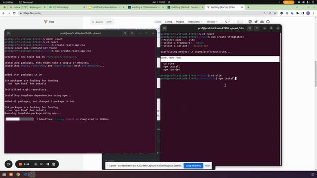Screen dimensions: 317x178
Task: Open Vite GitHub link icon
Action: point(268,22)
